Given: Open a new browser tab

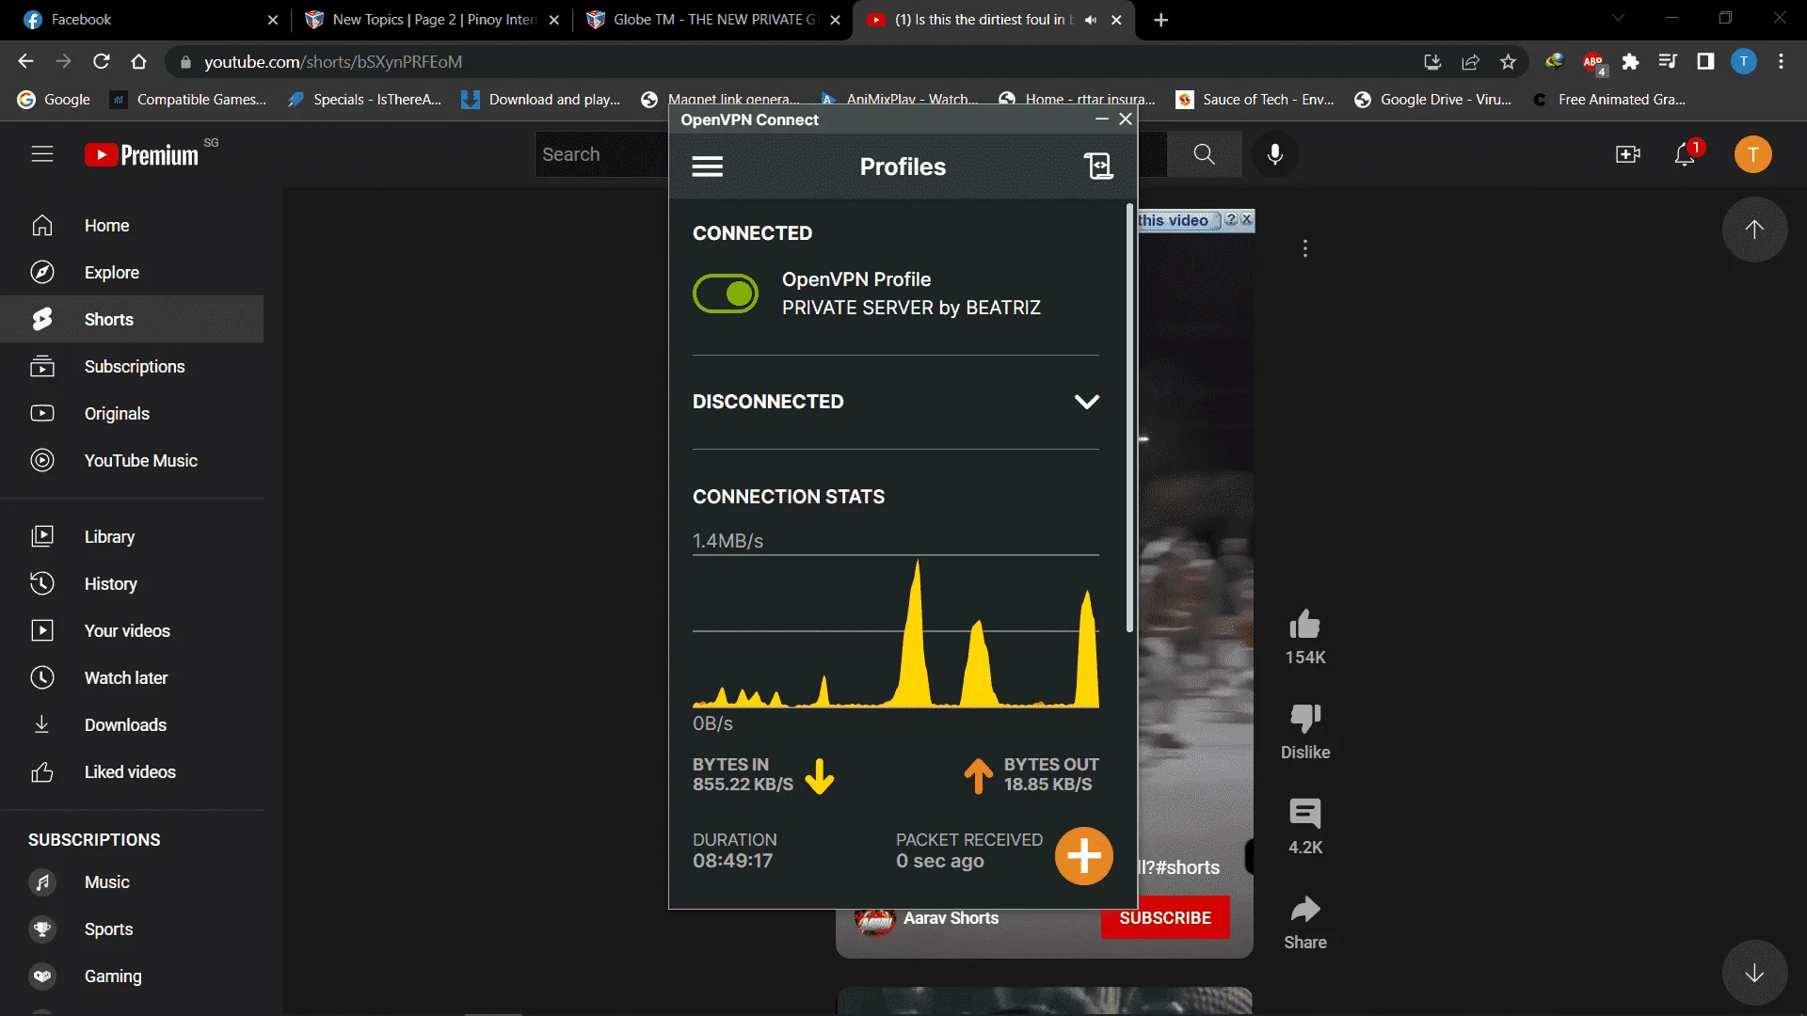Looking at the screenshot, I should 1161,20.
